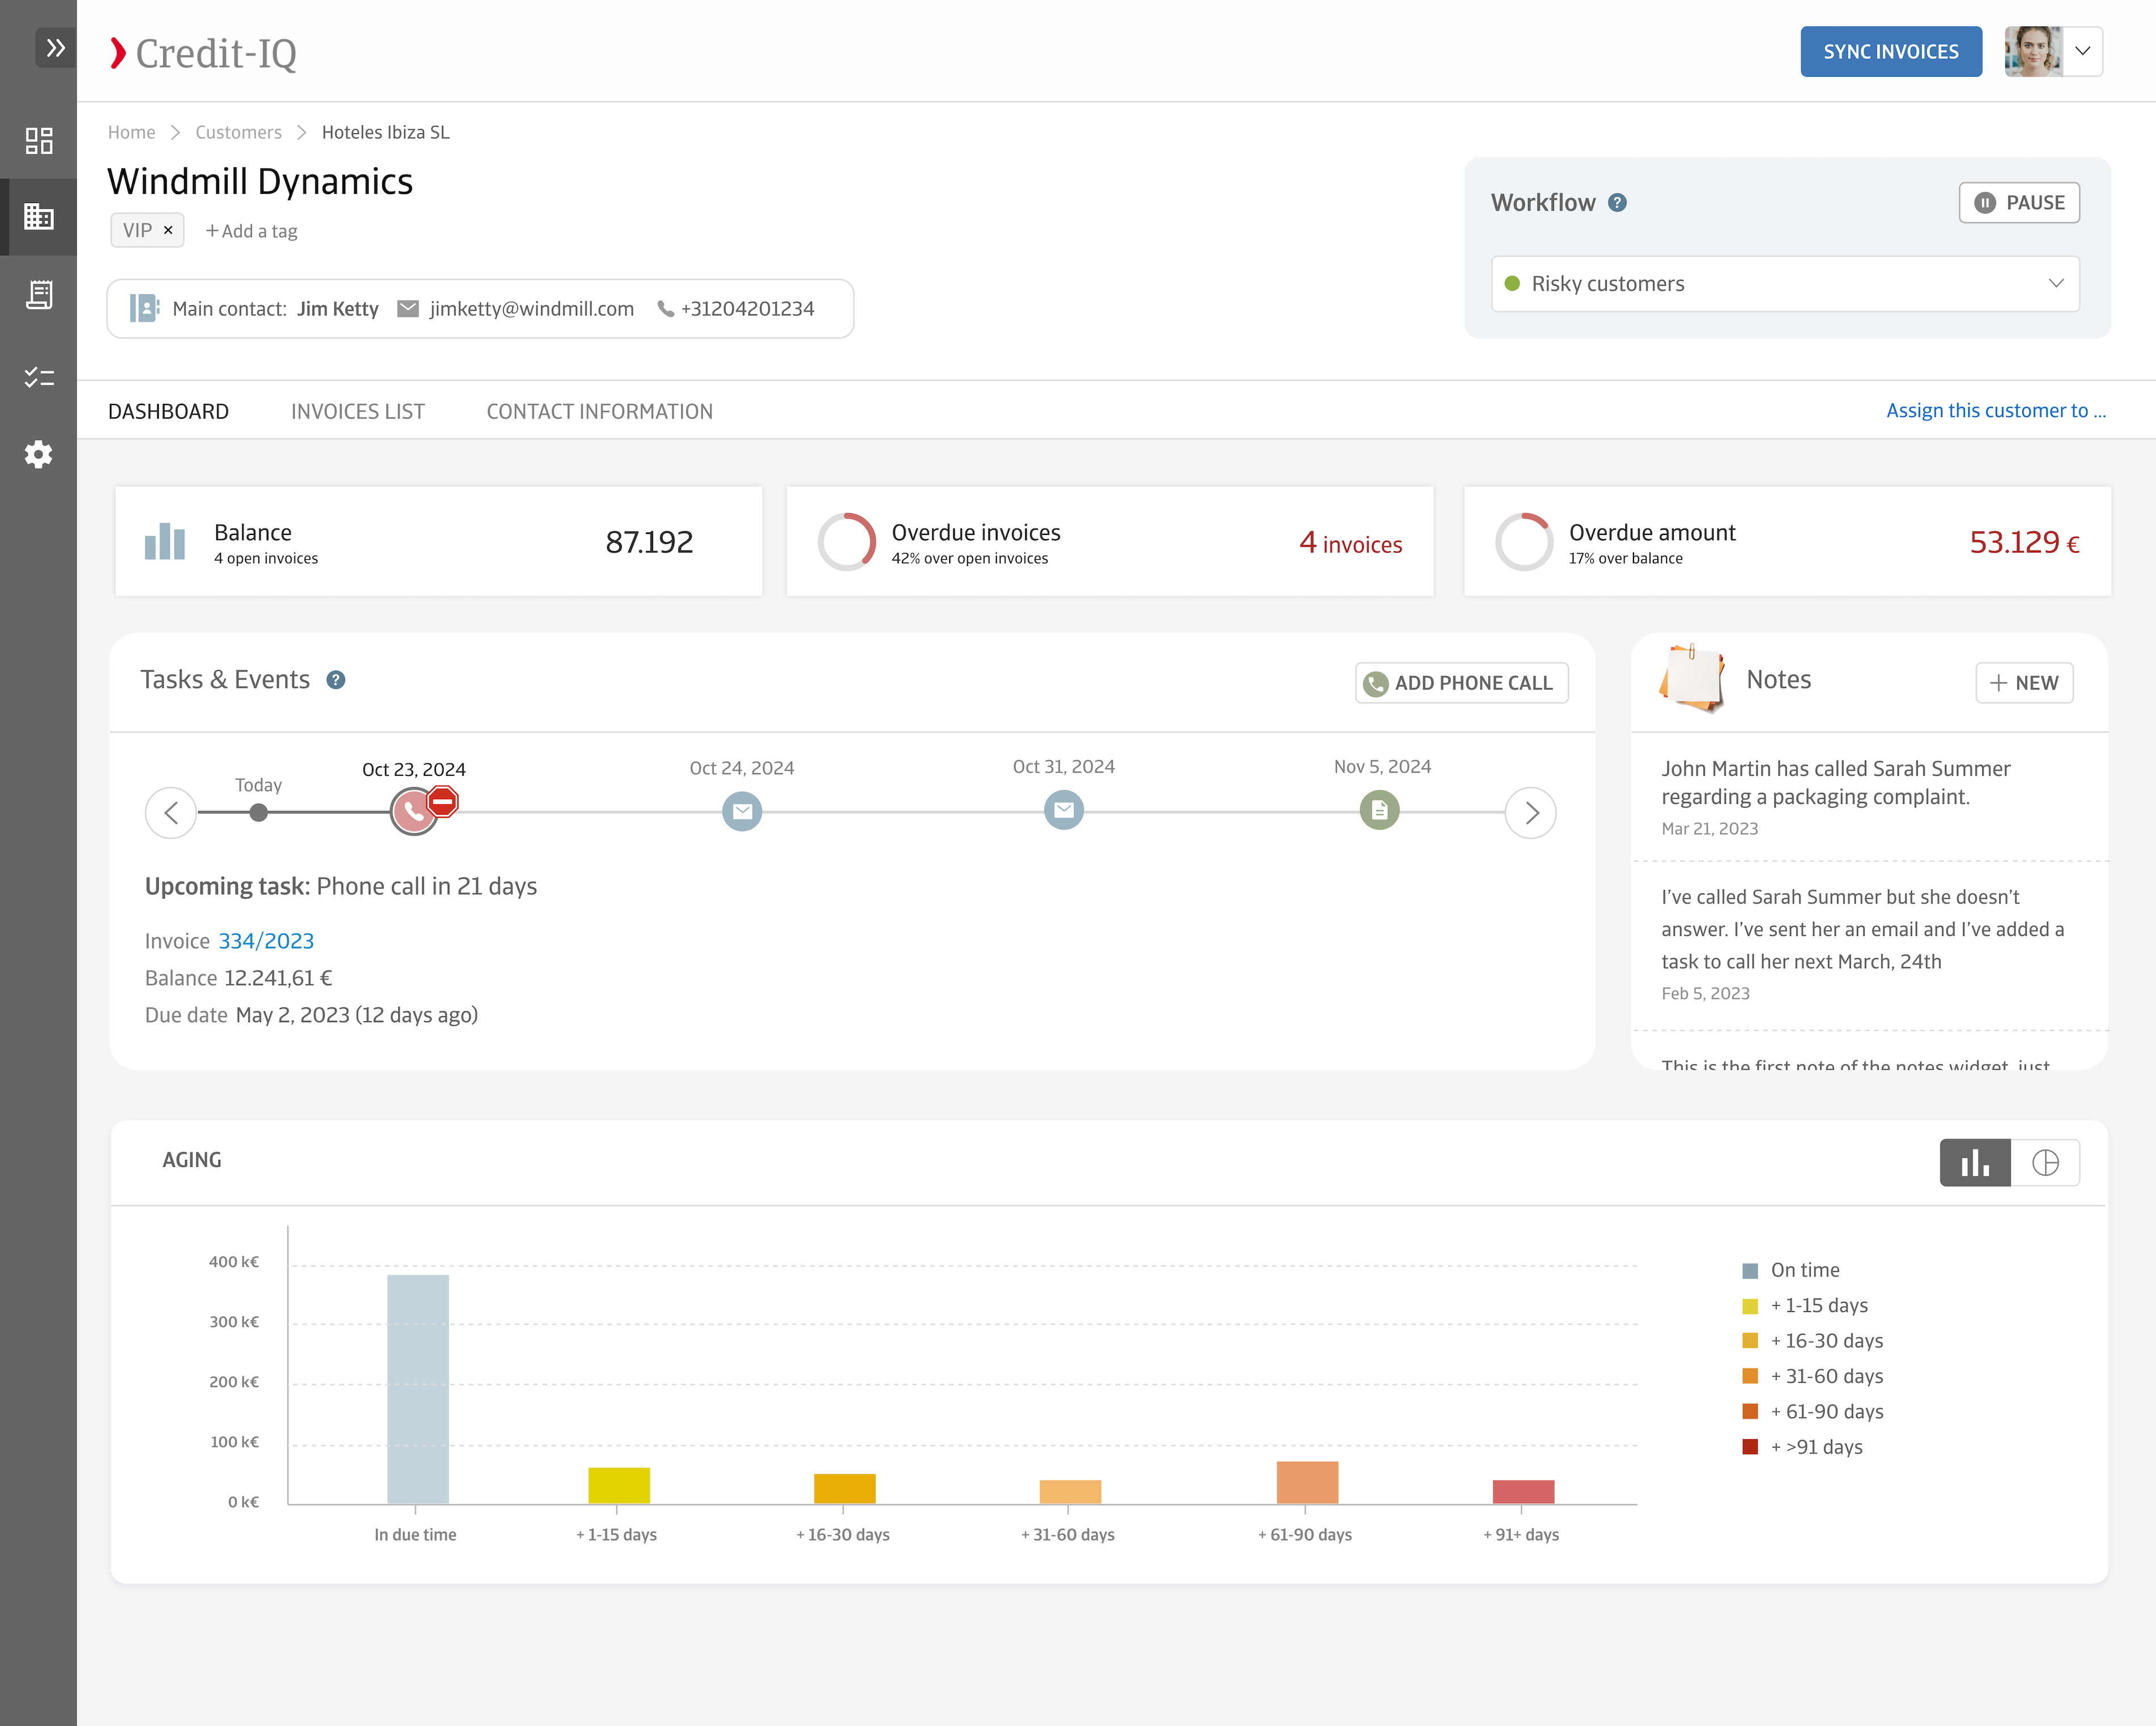The height and width of the screenshot is (1726, 2156).
Task: Switch to Invoices List tab
Action: [x=357, y=412]
